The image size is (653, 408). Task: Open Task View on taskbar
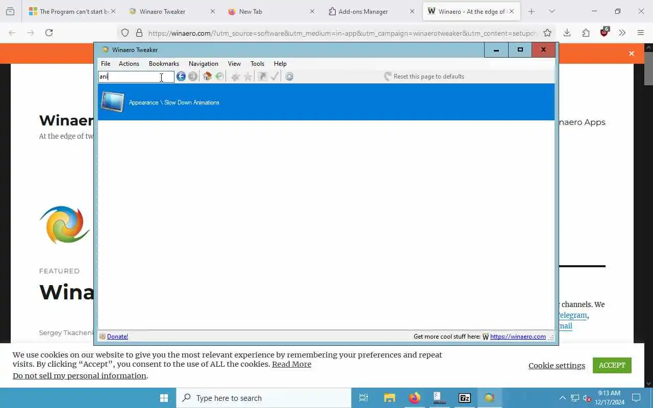click(364, 398)
